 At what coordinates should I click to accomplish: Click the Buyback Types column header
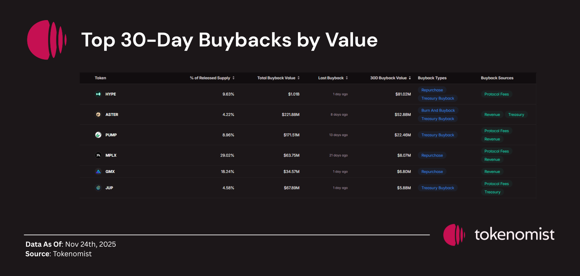coord(432,78)
